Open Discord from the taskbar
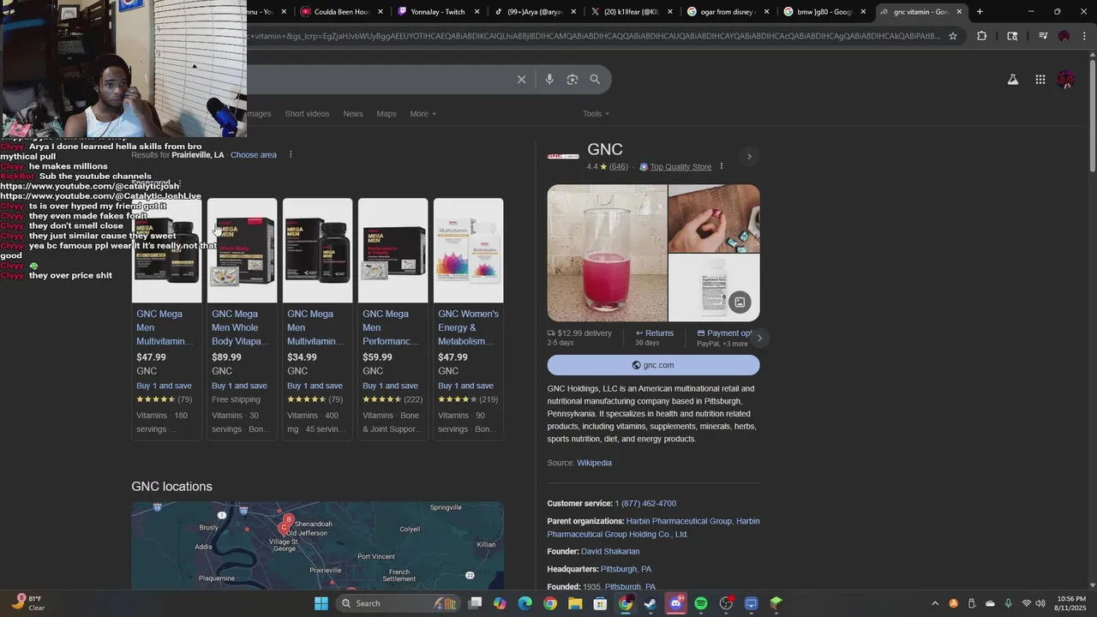Image resolution: width=1097 pixels, height=617 pixels. click(675, 603)
